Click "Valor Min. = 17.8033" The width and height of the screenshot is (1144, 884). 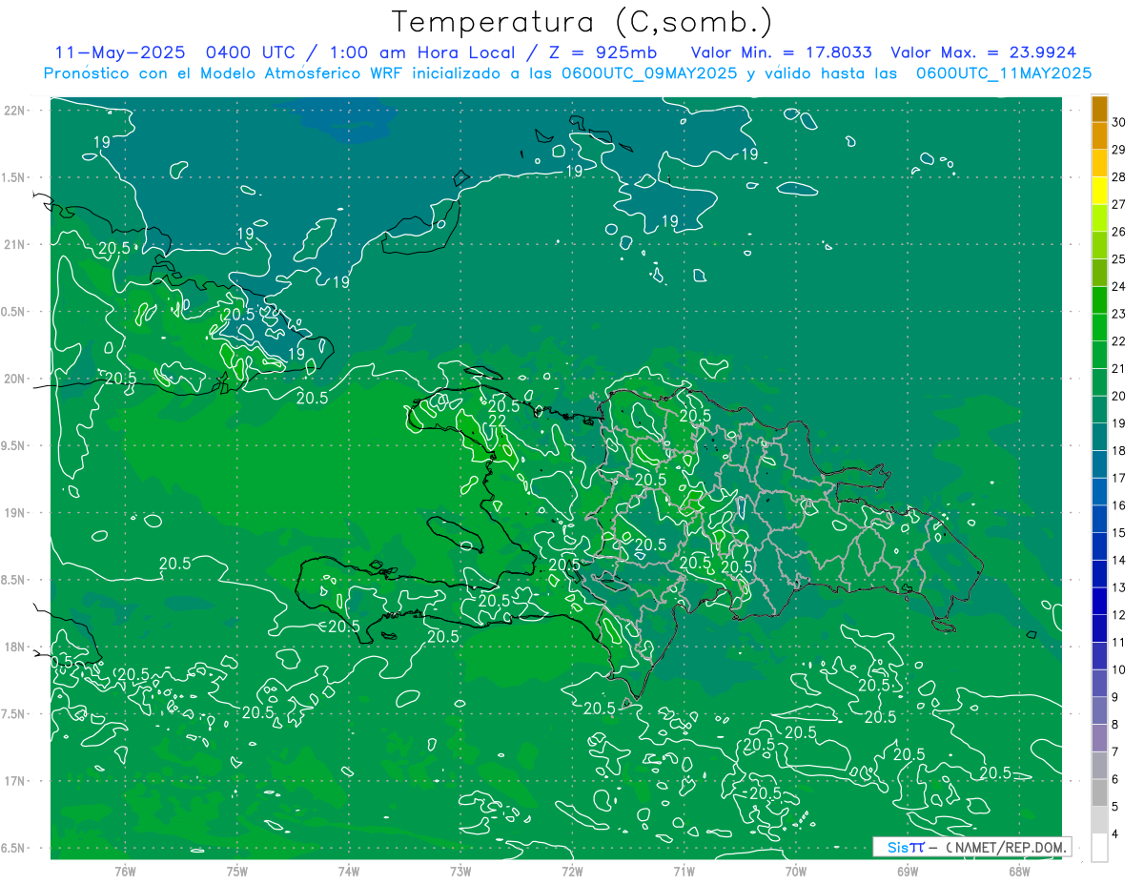tap(781, 52)
